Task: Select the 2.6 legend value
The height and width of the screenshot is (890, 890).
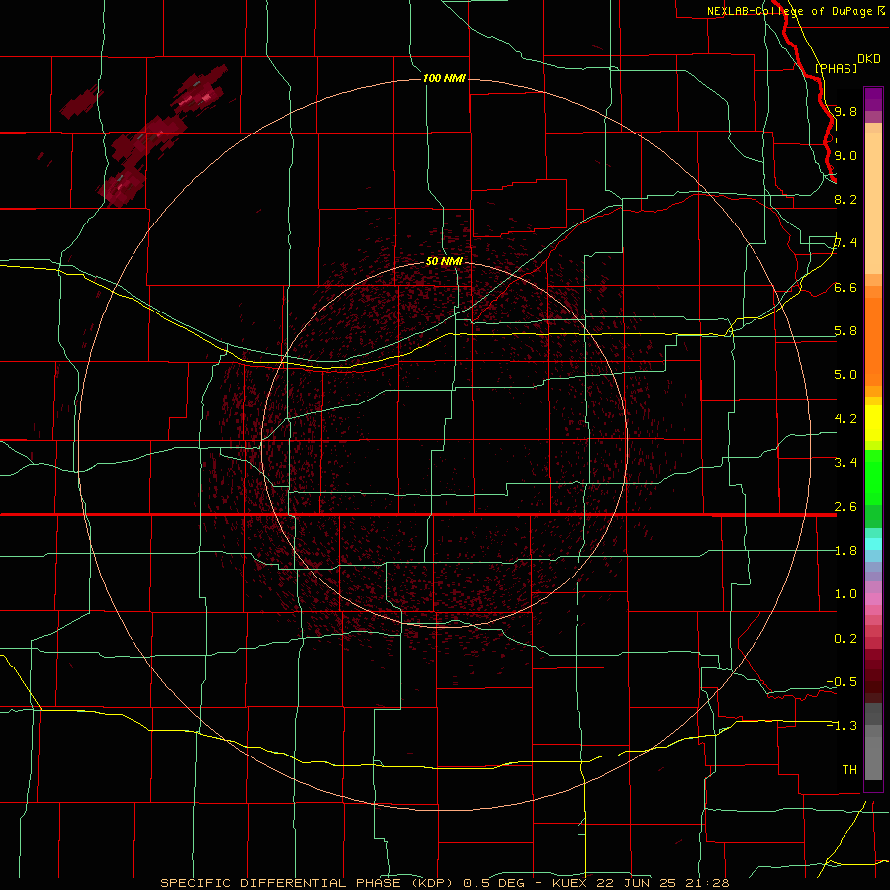Action: 845,506
